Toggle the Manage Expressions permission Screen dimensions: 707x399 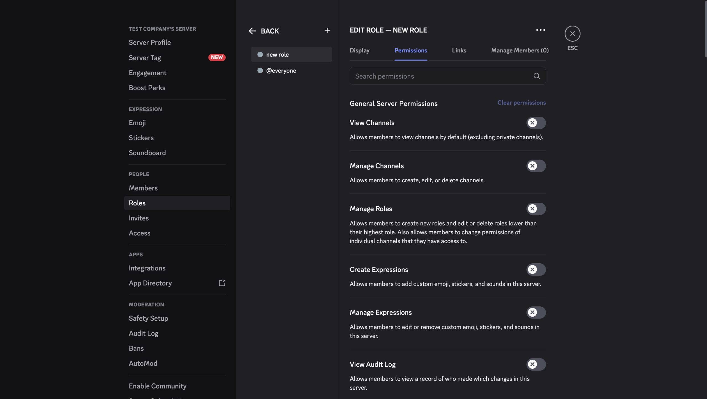[x=536, y=312]
